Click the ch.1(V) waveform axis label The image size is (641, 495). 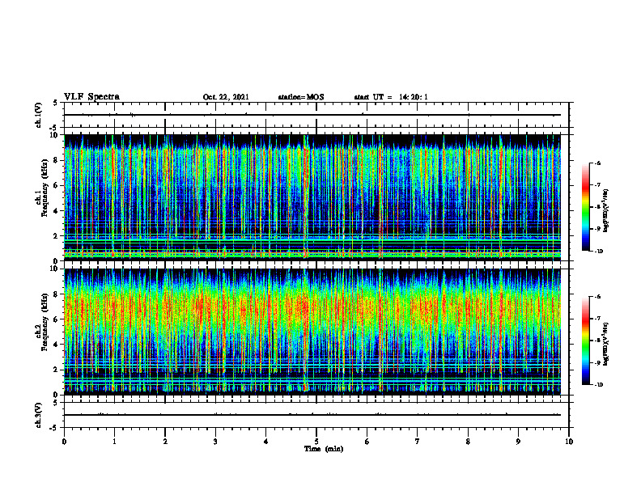[38, 115]
